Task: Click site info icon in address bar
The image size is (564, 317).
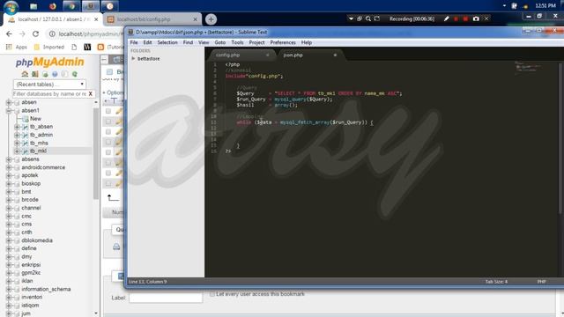Action: (x=52, y=33)
